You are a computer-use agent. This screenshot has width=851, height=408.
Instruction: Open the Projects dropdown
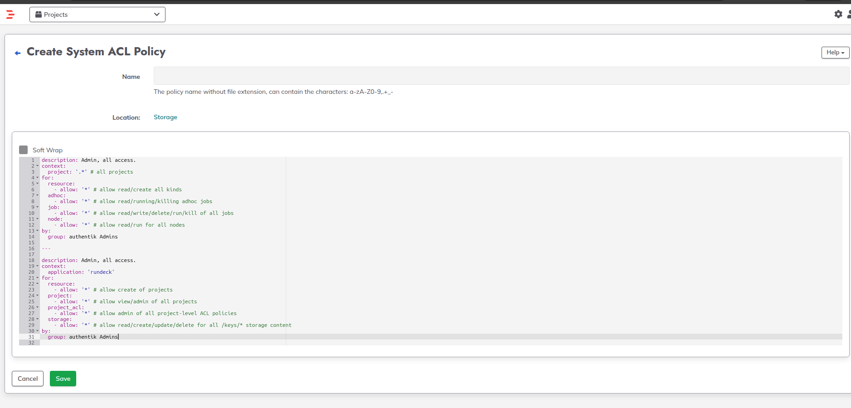[x=97, y=15]
